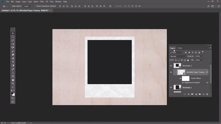Enable Show Transform Controls checkbox

(x=35, y=6)
